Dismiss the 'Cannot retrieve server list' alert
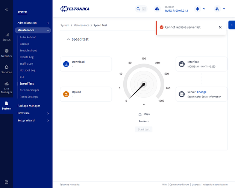The image size is (235, 188). click(220, 27)
